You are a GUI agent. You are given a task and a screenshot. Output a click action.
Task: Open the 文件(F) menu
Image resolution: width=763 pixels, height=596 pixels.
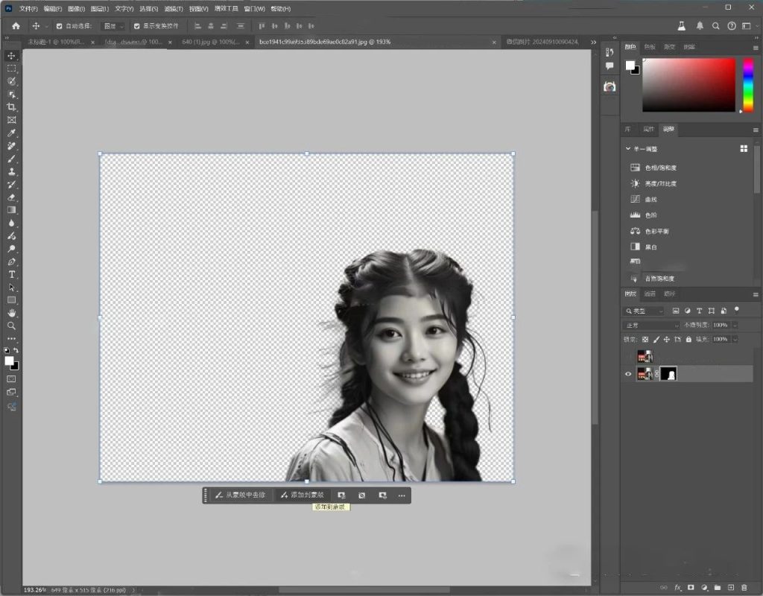point(28,9)
